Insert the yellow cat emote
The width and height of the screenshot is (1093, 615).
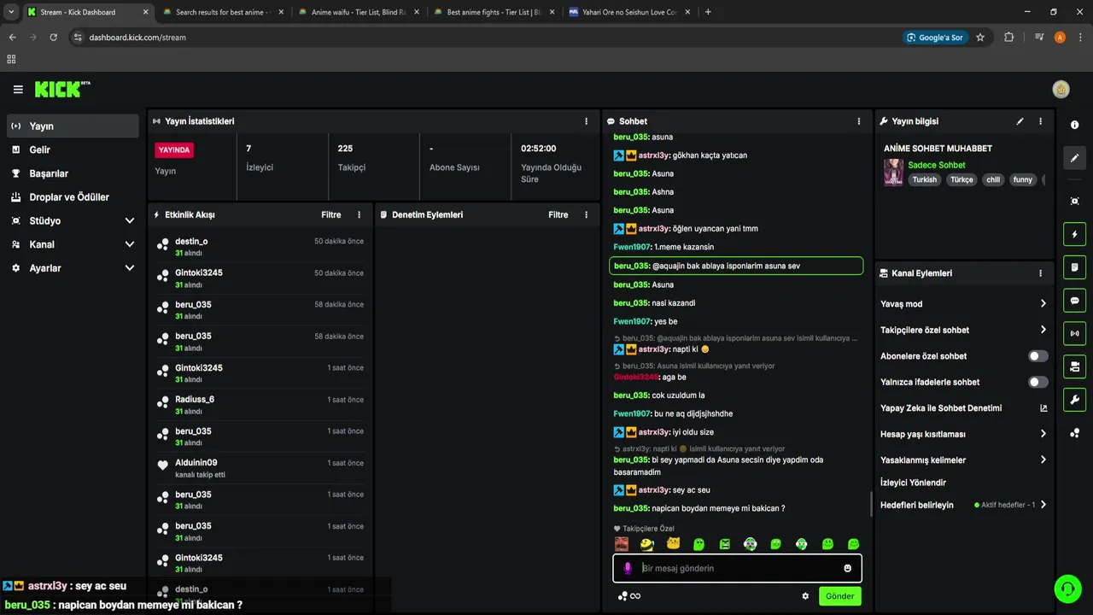click(x=673, y=544)
